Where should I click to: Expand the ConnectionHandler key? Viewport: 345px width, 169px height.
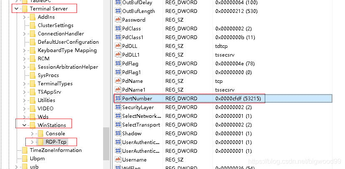point(25,34)
